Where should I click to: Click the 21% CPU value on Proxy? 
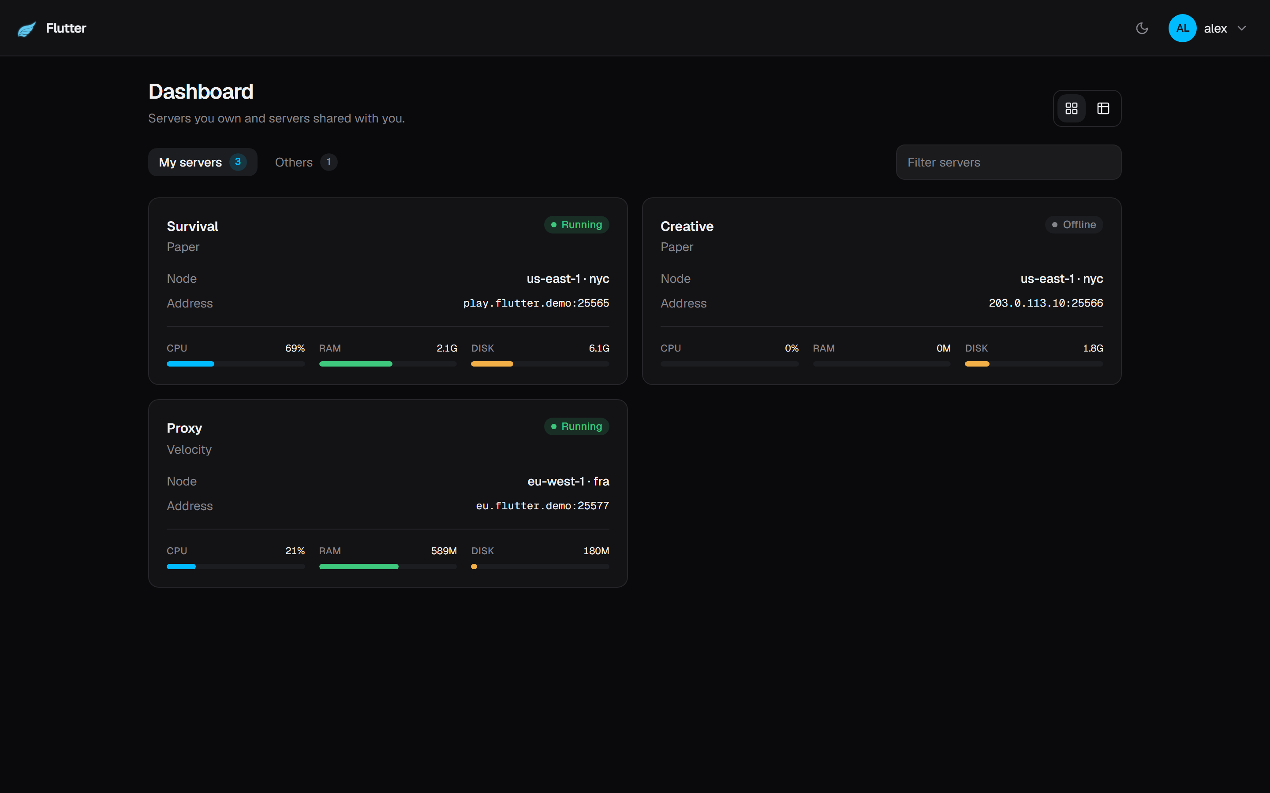click(x=295, y=551)
